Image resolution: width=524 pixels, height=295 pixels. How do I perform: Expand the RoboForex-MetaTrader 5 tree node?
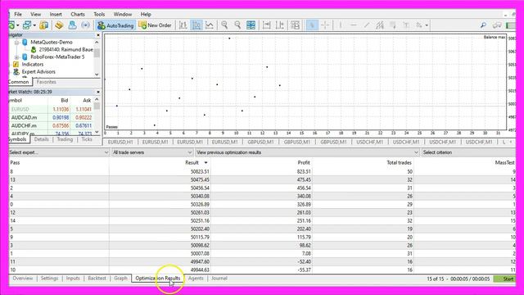click(x=16, y=57)
